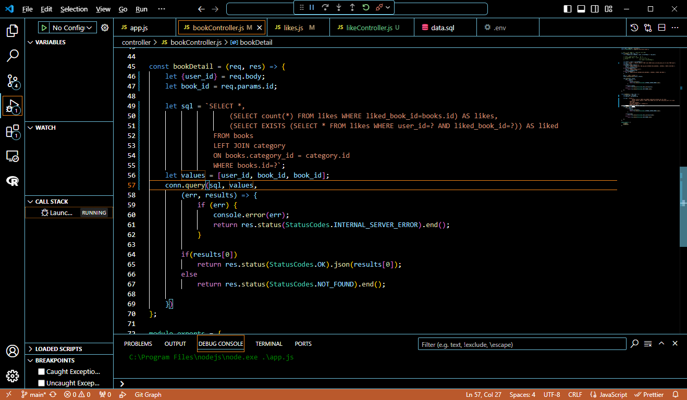Open the R extension view
This screenshot has width=687, height=400.
click(13, 181)
